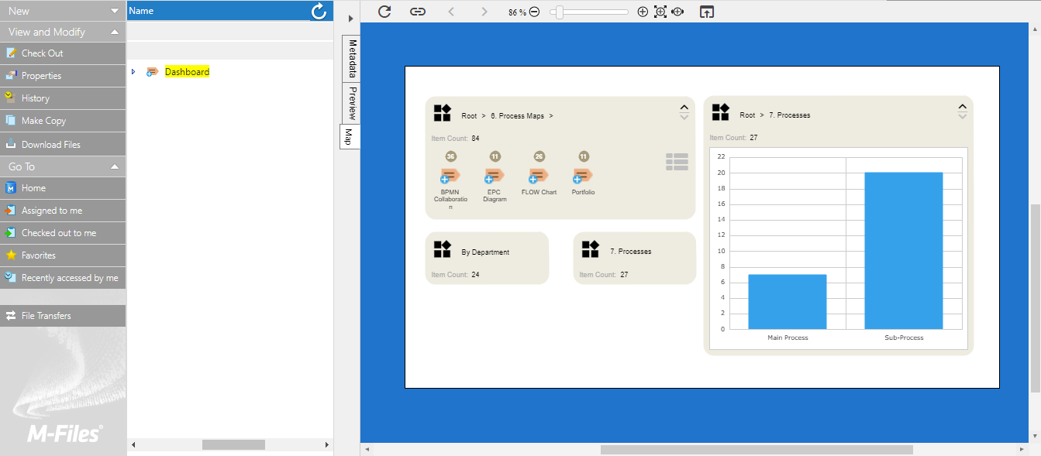Go to Assigned to me
This screenshot has height=456, width=1041.
52,211
